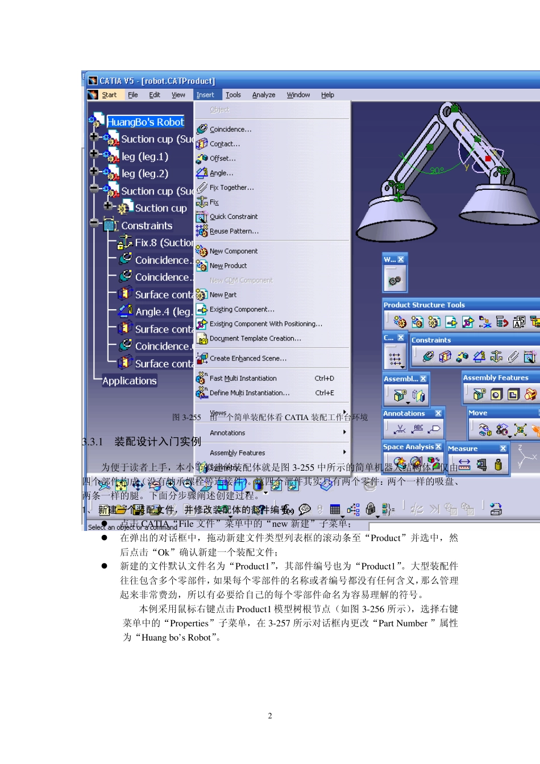Choose Create Enhanced Scene... from Insert menu
Viewport: 540px width, 764px height.
coord(273,358)
